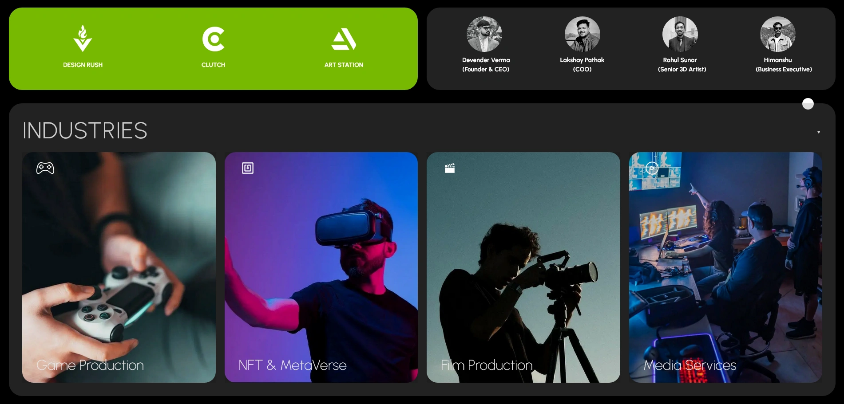The image size is (844, 404).
Task: Collapse the Industries section with the arrow
Action: point(819,132)
